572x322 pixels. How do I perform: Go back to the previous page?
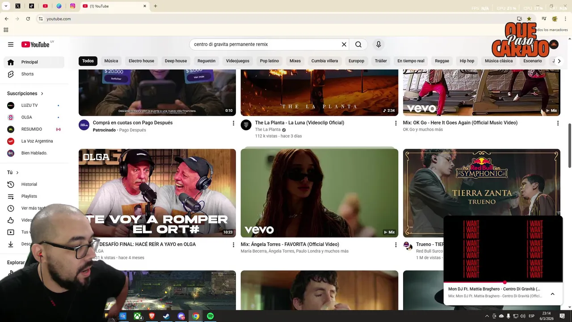pyautogui.click(x=6, y=19)
